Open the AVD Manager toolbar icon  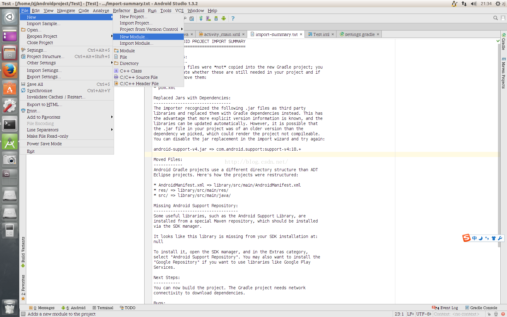208,18
